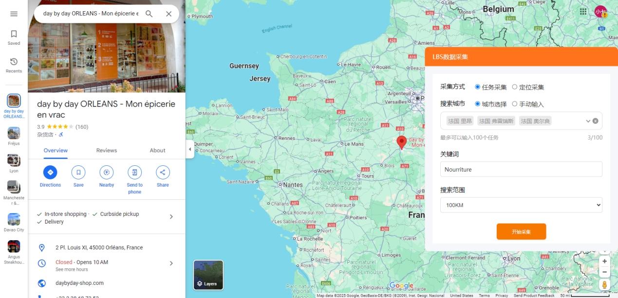Expand opening hours chevron

(x=171, y=263)
